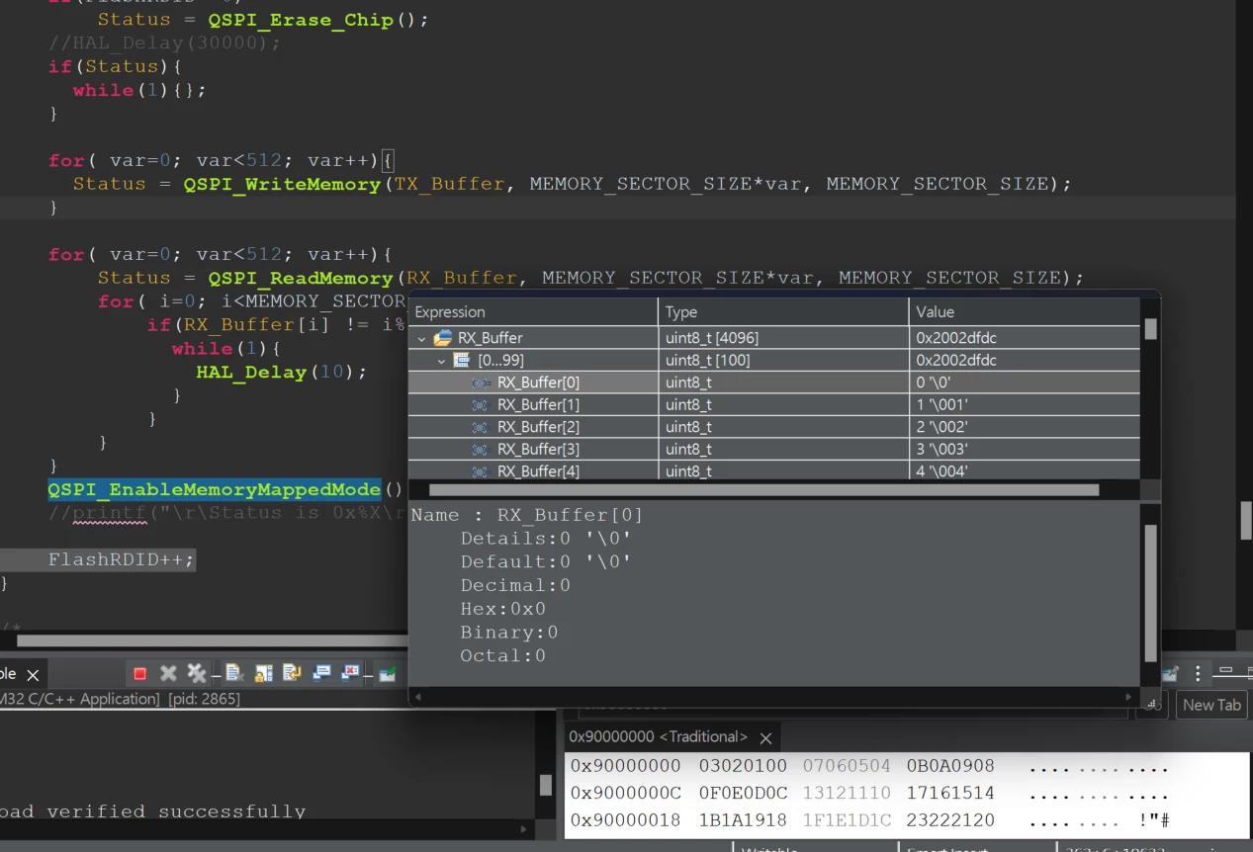This screenshot has width=1253, height=852.
Task: Click the 0x9000000C address label
Action: tap(625, 793)
